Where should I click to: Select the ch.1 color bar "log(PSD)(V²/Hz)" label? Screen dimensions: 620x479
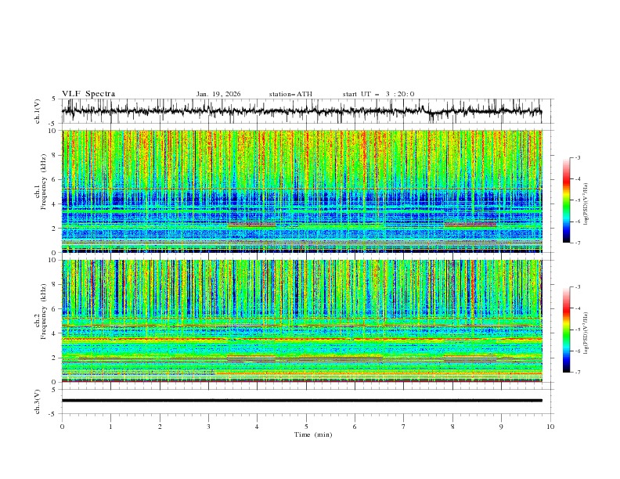click(586, 204)
